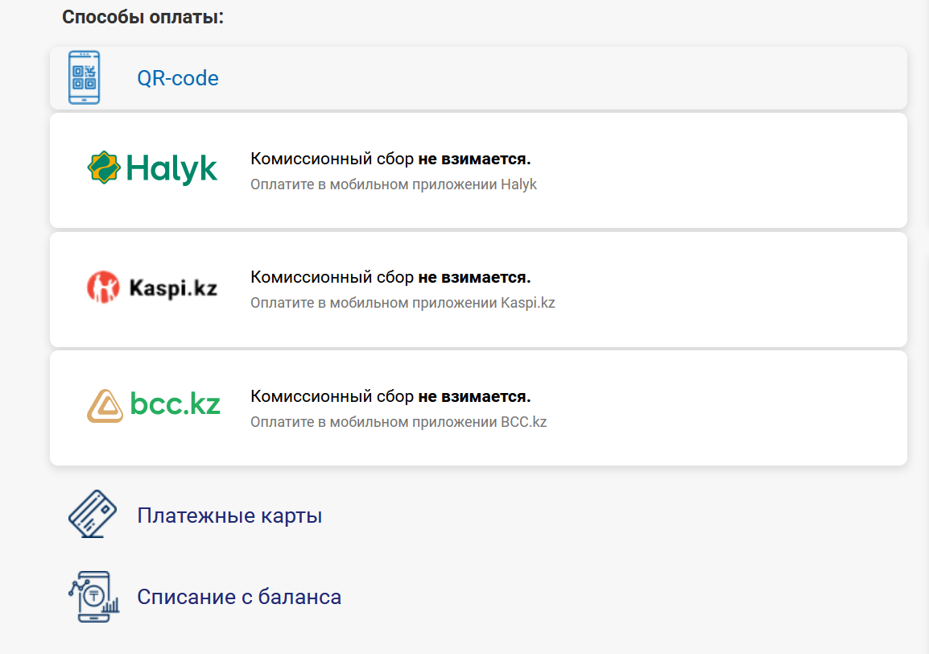Image resolution: width=929 pixels, height=654 pixels.
Task: Click commission notice in Halyk card
Action: (x=390, y=159)
